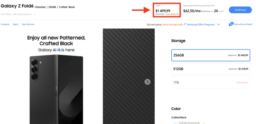Click the folded Galaxy Z Fold6 phone image
This screenshot has height=124, width=256.
(x=56, y=89)
